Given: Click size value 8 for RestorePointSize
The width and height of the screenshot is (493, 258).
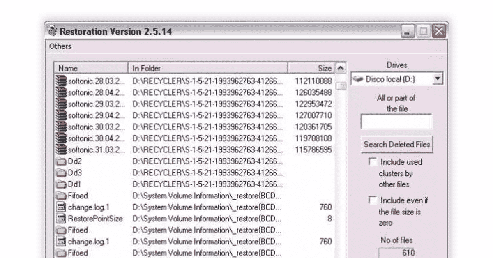Looking at the screenshot, I should [x=329, y=219].
